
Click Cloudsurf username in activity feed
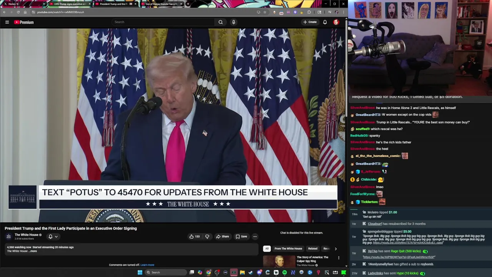click(x=375, y=224)
